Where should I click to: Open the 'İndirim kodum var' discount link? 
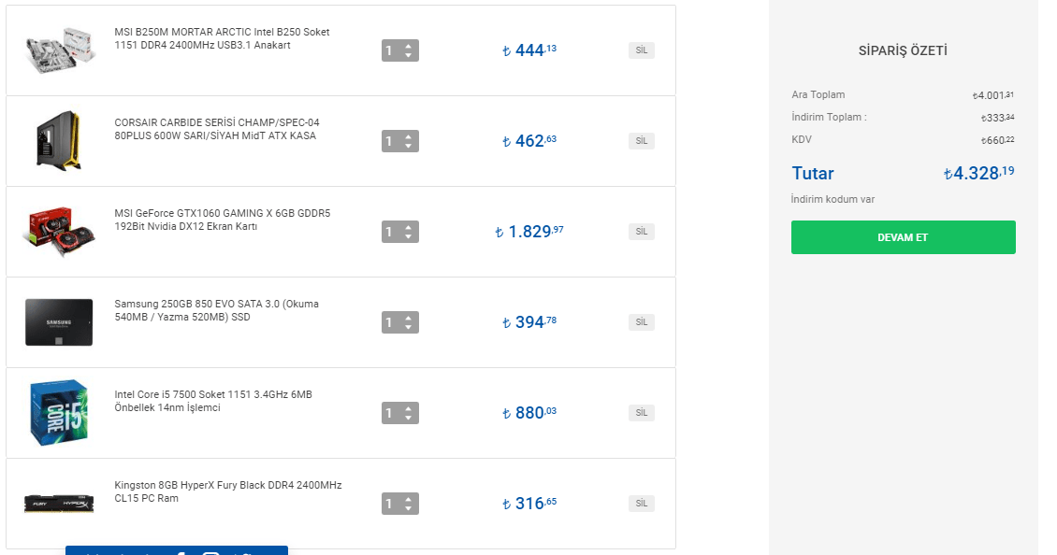[x=833, y=199]
